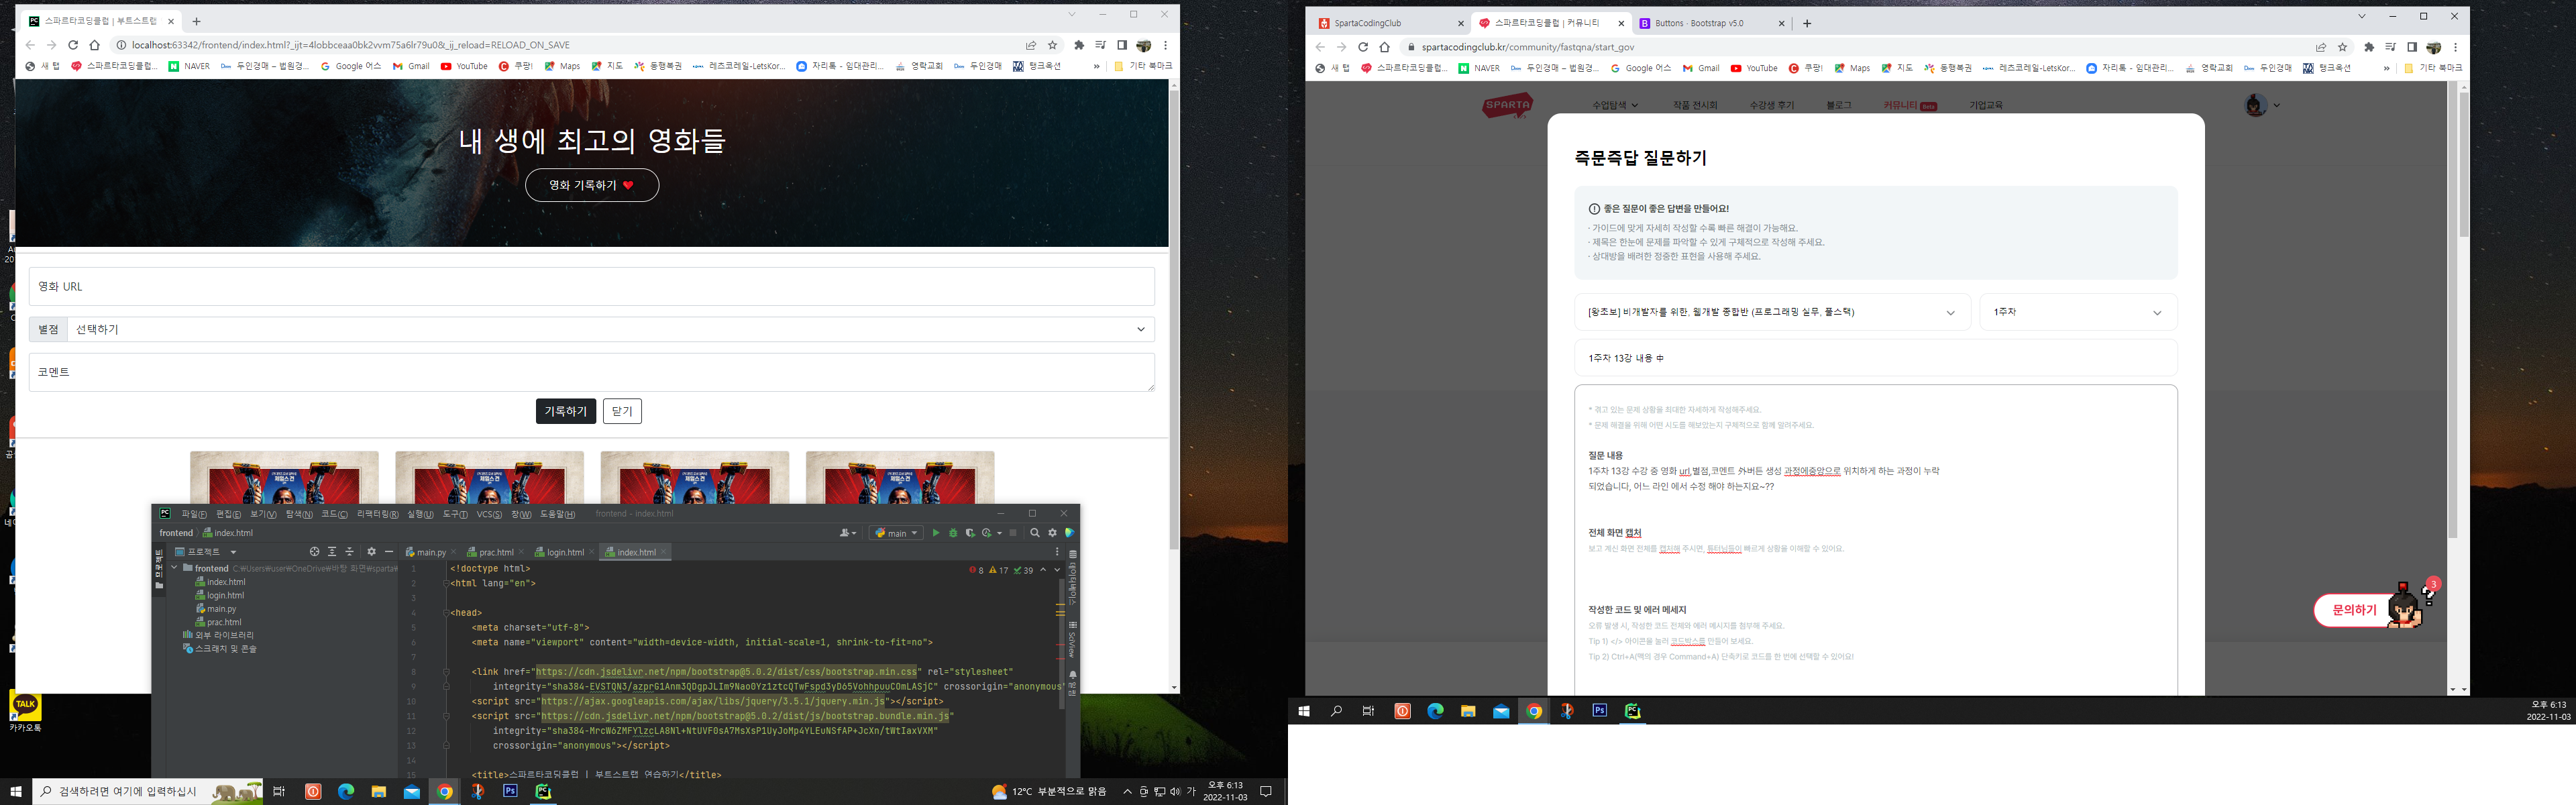Open Chrome menu three dots in right window

point(2455,47)
